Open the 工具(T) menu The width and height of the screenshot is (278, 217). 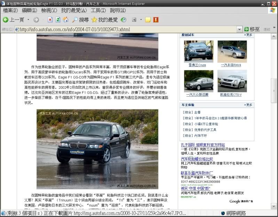pos(98,10)
